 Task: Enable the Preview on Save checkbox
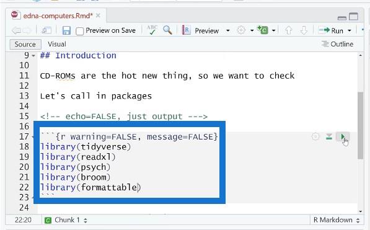pos(79,31)
